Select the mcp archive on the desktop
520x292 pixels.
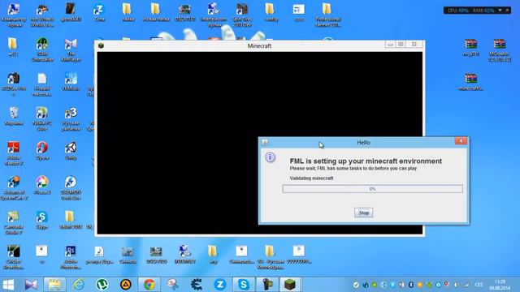pyautogui.click(x=470, y=47)
